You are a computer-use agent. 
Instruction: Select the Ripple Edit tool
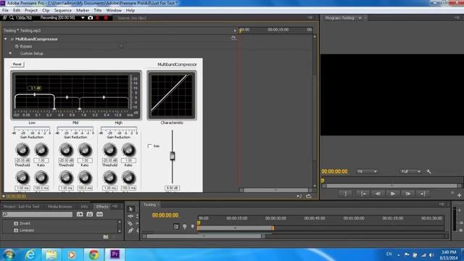(x=130, y=216)
